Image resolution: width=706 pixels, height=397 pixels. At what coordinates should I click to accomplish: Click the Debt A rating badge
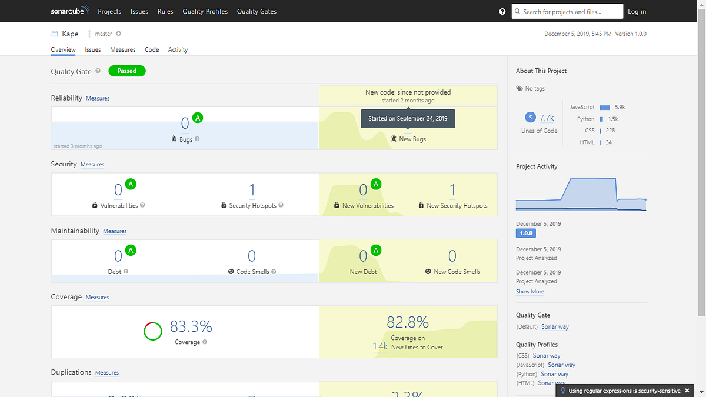131,251
